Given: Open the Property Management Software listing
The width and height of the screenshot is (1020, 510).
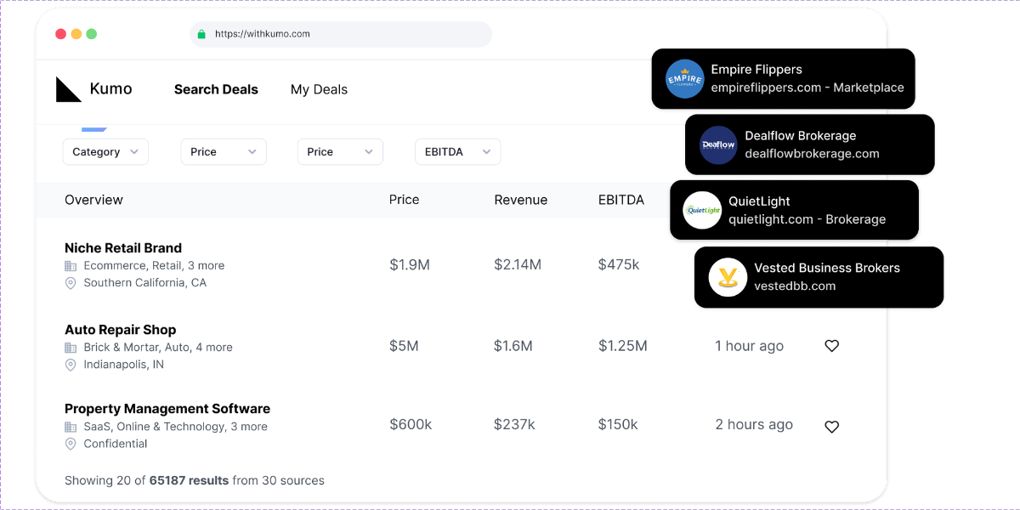Looking at the screenshot, I should [167, 409].
